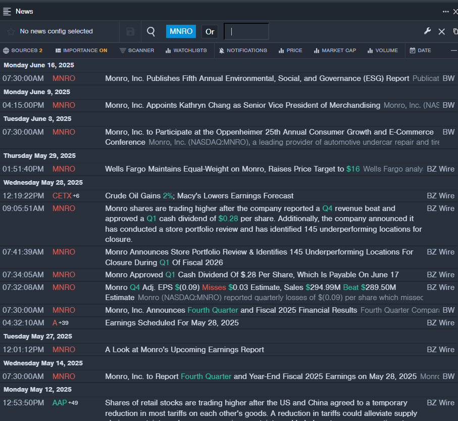Click the 09:05:51AM timestamp
This screenshot has width=458, height=421.
point(23,208)
